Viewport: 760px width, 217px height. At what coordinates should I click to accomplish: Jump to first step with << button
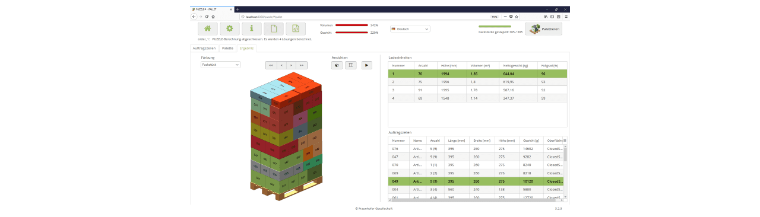pyautogui.click(x=271, y=65)
